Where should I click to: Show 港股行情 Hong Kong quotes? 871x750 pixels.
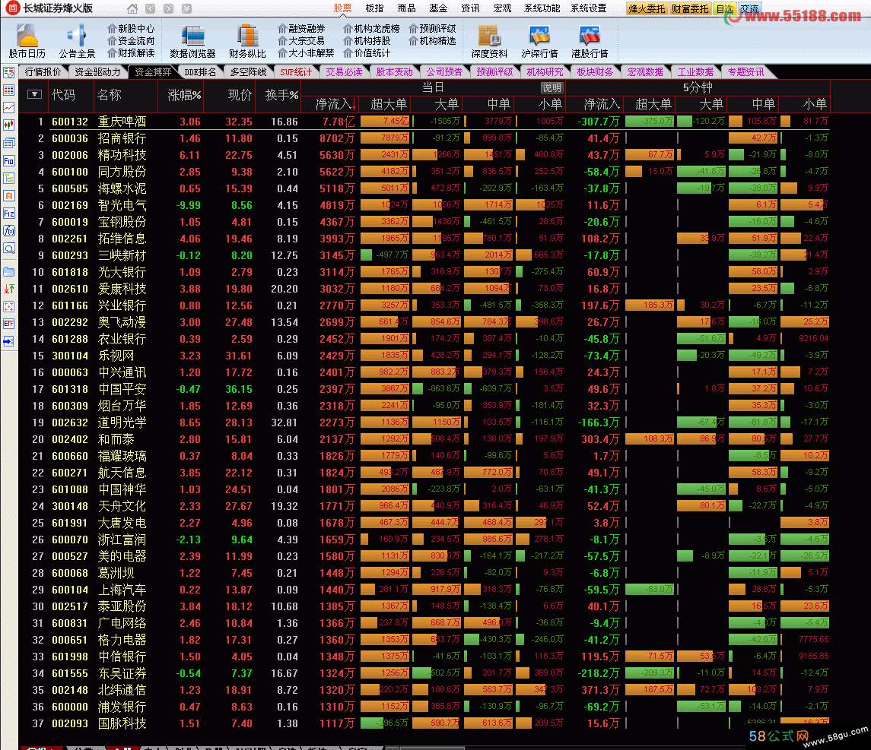coord(590,41)
